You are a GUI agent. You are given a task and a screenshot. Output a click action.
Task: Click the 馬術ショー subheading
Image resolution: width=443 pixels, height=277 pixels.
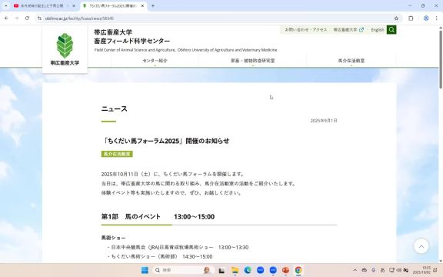pos(113,238)
